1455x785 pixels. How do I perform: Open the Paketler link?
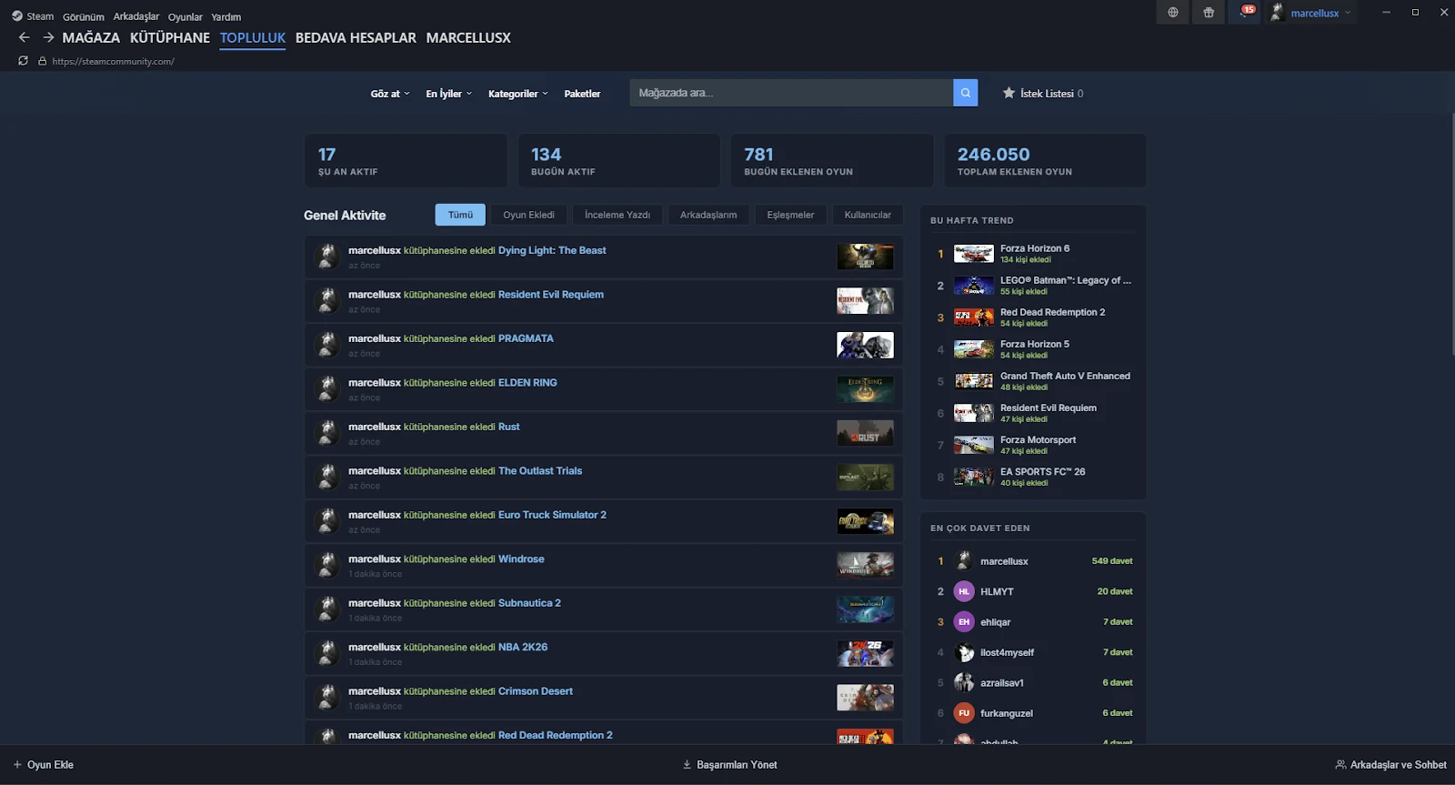point(582,94)
